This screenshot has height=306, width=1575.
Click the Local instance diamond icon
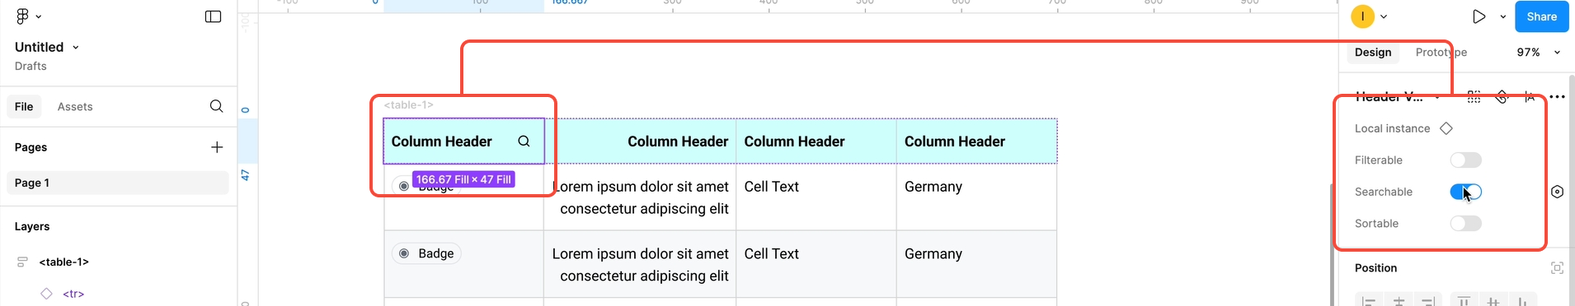(x=1446, y=128)
